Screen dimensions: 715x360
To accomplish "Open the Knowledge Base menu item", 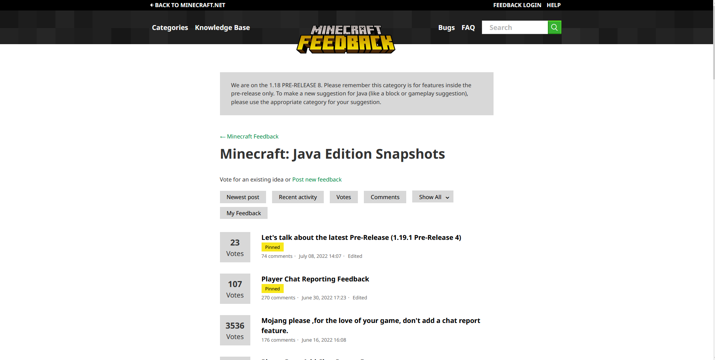I will pyautogui.click(x=222, y=27).
